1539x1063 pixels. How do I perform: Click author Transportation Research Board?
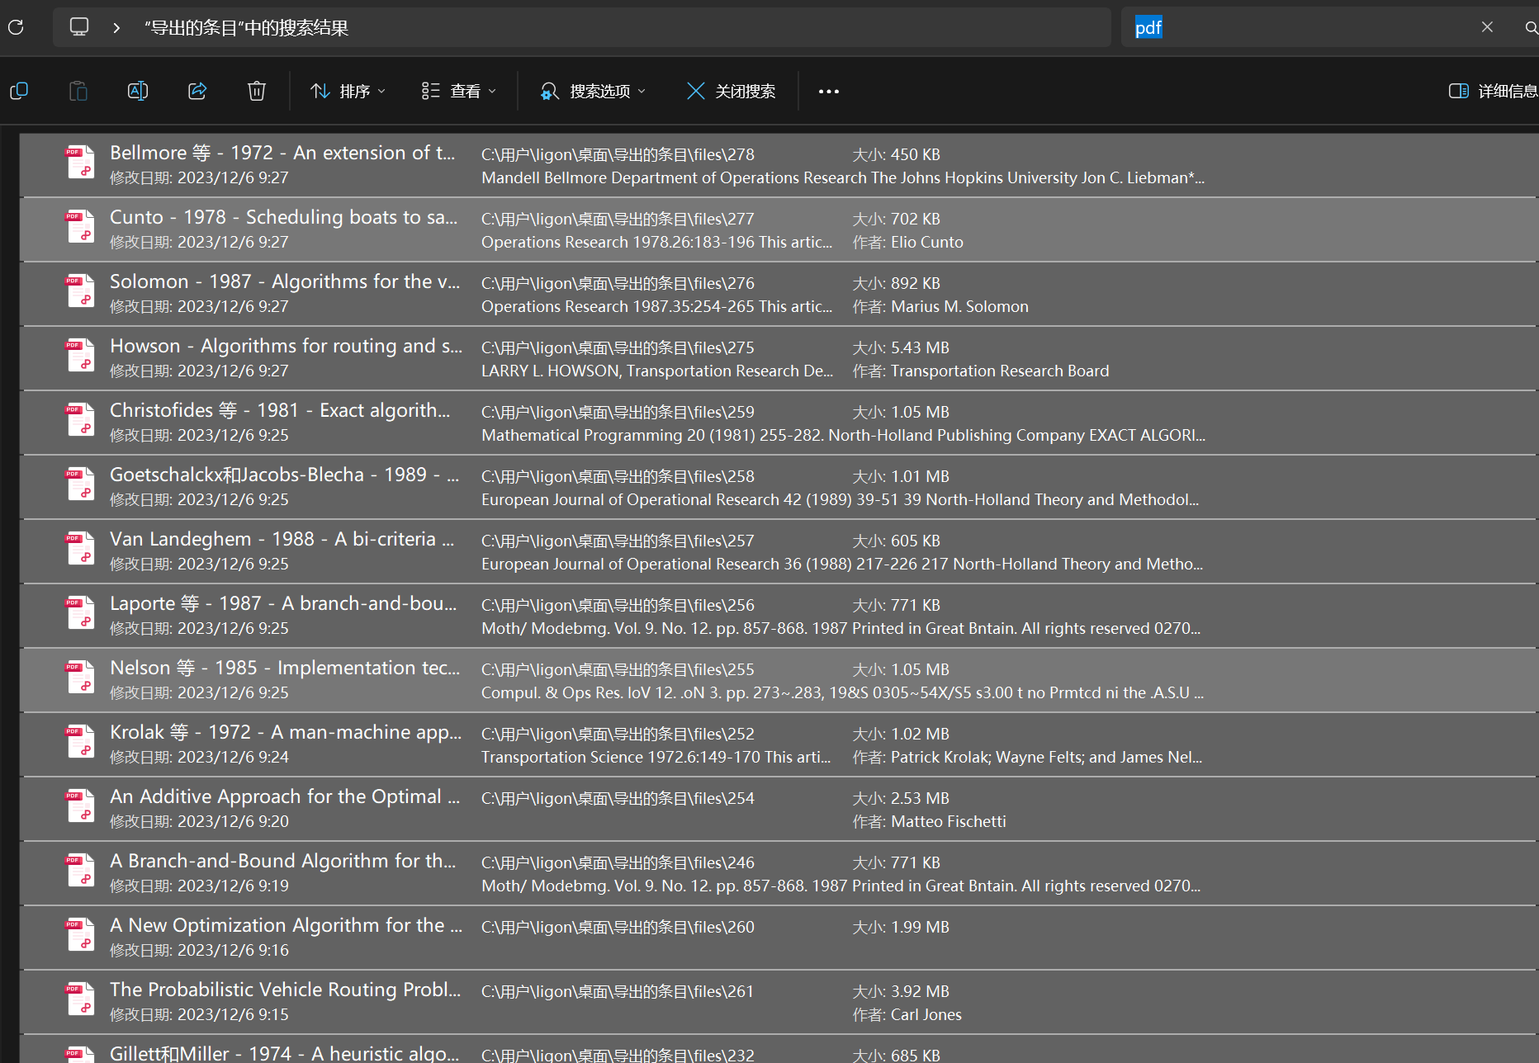click(1000, 371)
